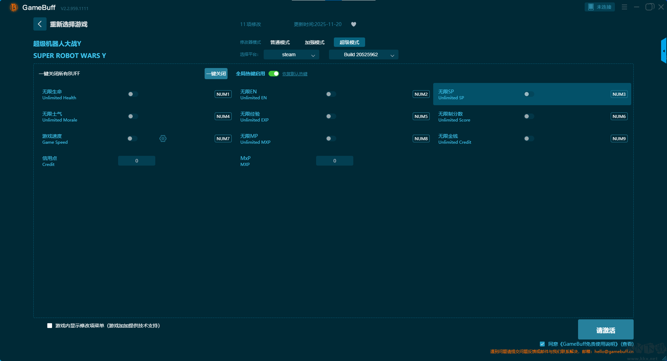Click the 请激活 activate button

606,330
